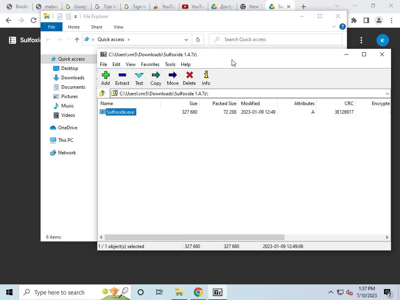The image size is (400, 300).
Task: Open the notification center icon
Action: click(388, 292)
